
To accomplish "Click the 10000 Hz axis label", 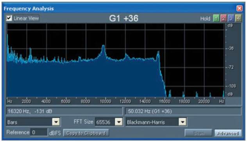I will coord(106,101).
